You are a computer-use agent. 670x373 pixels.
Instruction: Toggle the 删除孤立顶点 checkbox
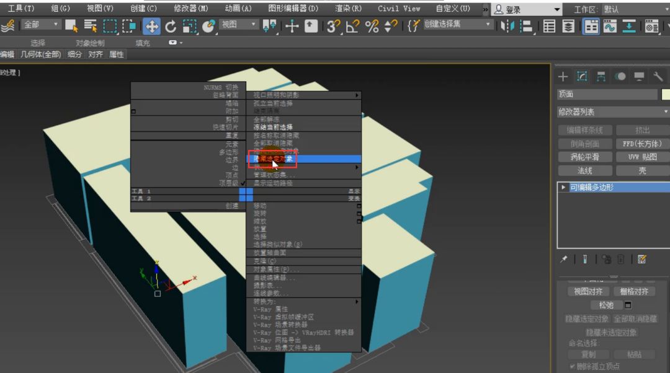coord(573,366)
